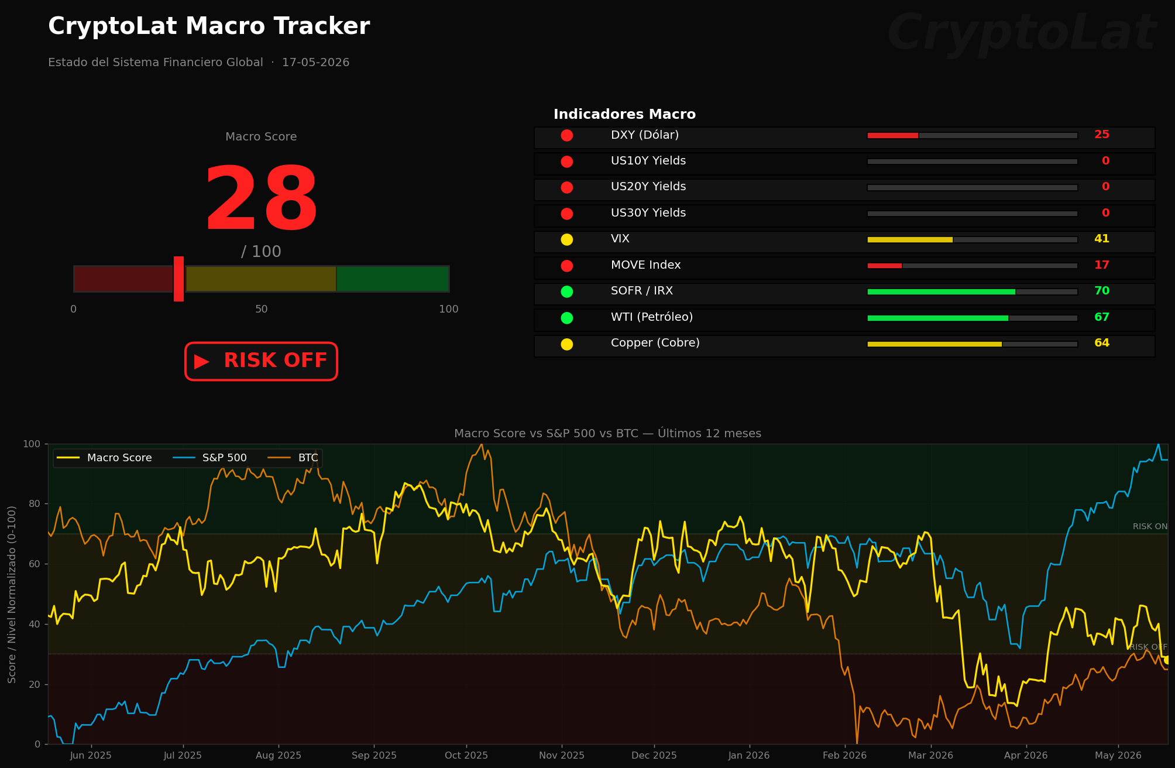The width and height of the screenshot is (1175, 768).
Task: Click the Copper value 64
Action: coord(1102,343)
